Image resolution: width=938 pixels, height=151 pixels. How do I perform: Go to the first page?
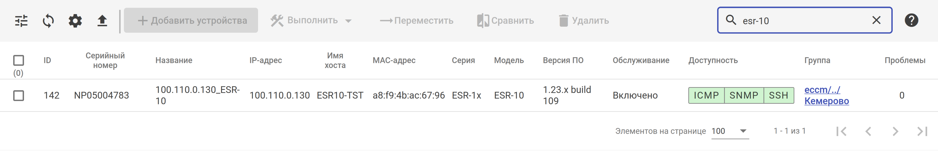click(841, 131)
